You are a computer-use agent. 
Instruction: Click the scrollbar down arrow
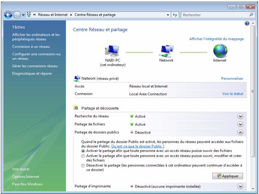253,189
